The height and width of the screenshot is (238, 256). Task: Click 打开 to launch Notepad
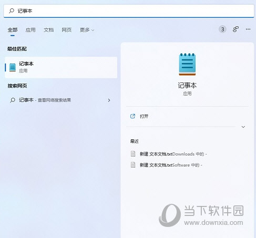click(x=144, y=116)
